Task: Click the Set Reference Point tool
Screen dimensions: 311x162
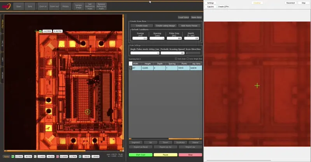Action: coord(90,6)
